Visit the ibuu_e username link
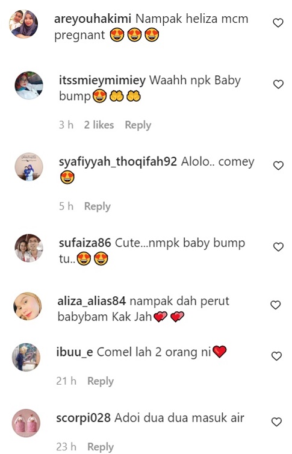Image resolution: width=292 pixels, height=454 pixels. pyautogui.click(x=75, y=352)
